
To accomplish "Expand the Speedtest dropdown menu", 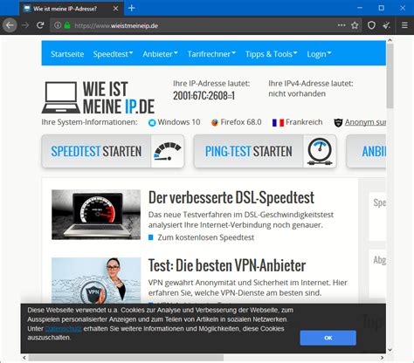I will coord(113,54).
